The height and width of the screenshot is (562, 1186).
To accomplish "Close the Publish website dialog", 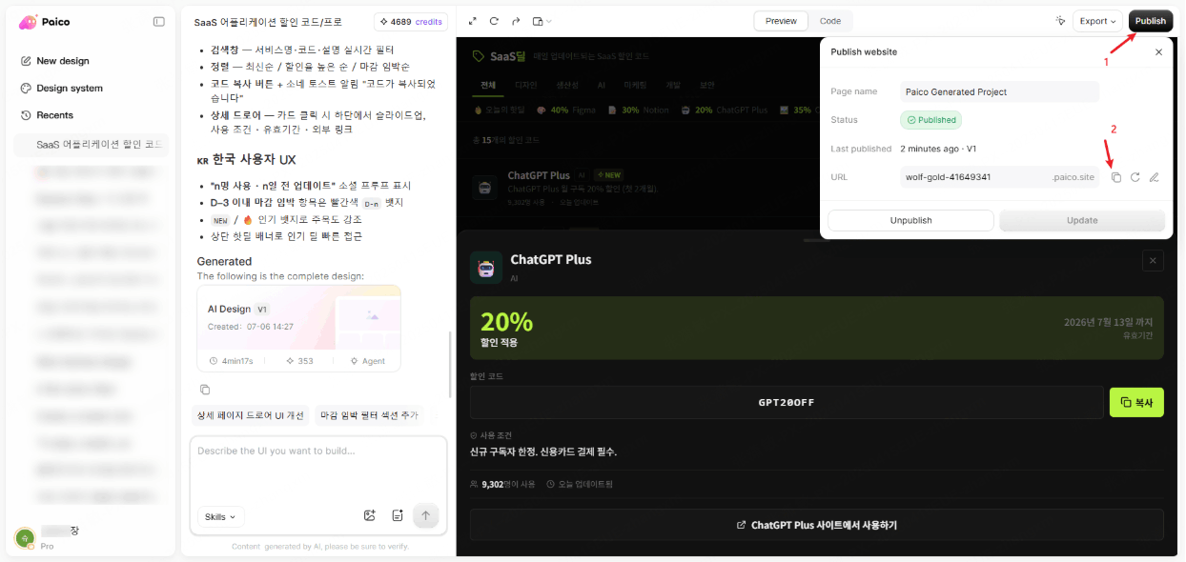I will coord(1158,52).
